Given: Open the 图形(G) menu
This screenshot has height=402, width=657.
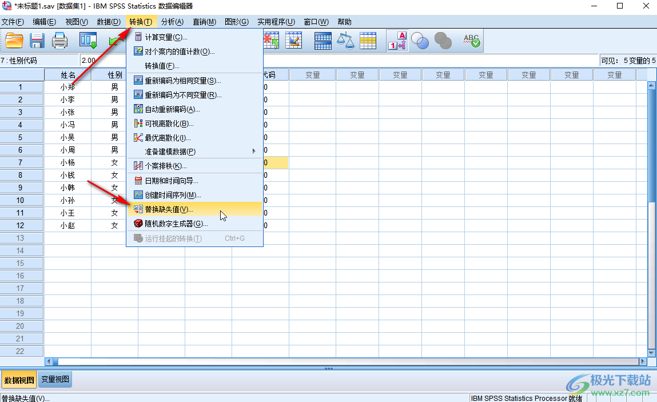Looking at the screenshot, I should point(237,22).
